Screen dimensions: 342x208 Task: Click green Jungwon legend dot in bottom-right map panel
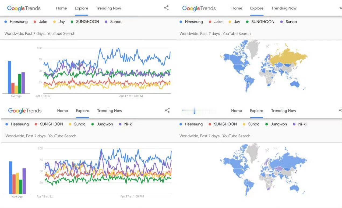(x=266, y=124)
